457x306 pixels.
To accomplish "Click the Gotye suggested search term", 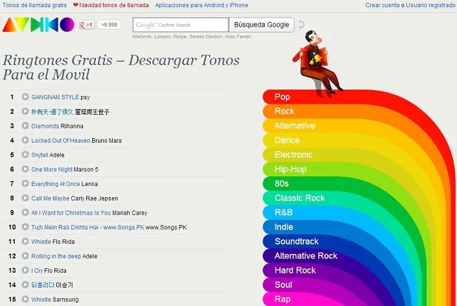I will point(180,36).
